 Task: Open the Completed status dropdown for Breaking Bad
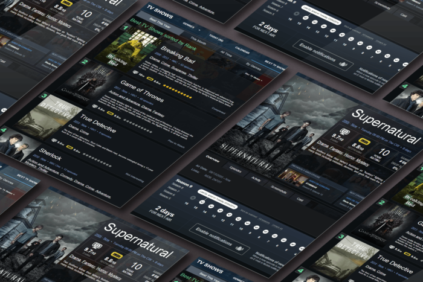218,110
